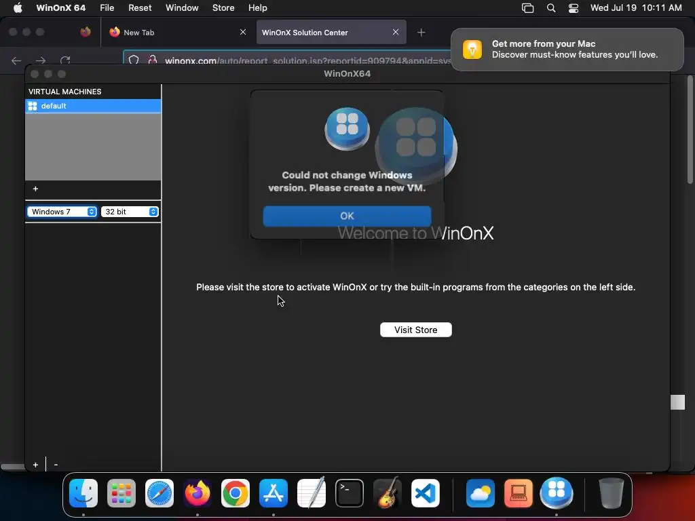Open TextEdit from the Dock
Viewport: 695px width, 521px height.
coord(311,493)
